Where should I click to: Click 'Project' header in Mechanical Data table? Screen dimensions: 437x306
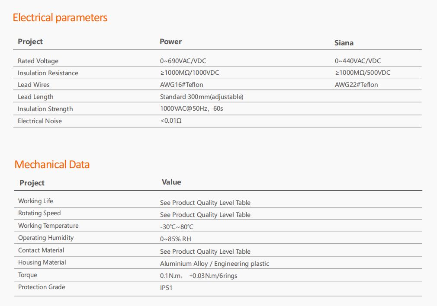point(32,183)
